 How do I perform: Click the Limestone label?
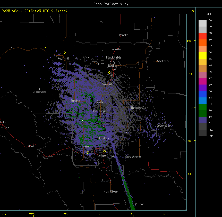pyautogui.click(x=39, y=92)
